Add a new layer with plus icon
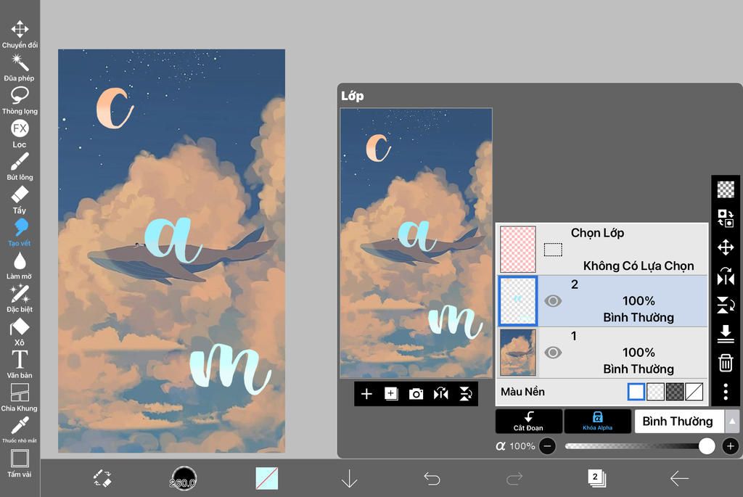Viewport: 743px width, 497px height. point(366,394)
